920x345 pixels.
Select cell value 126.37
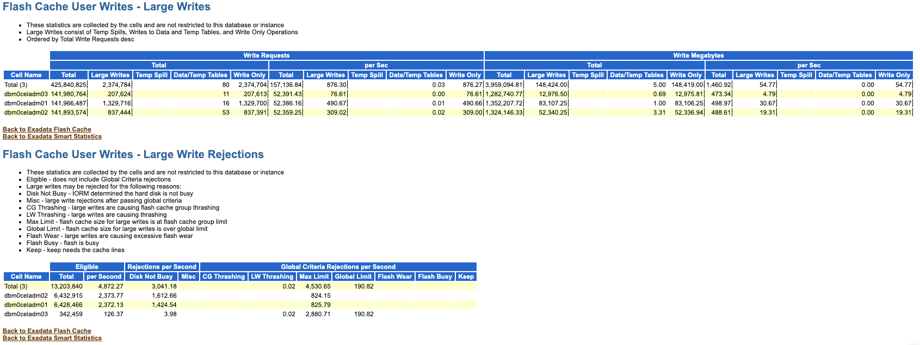point(113,314)
